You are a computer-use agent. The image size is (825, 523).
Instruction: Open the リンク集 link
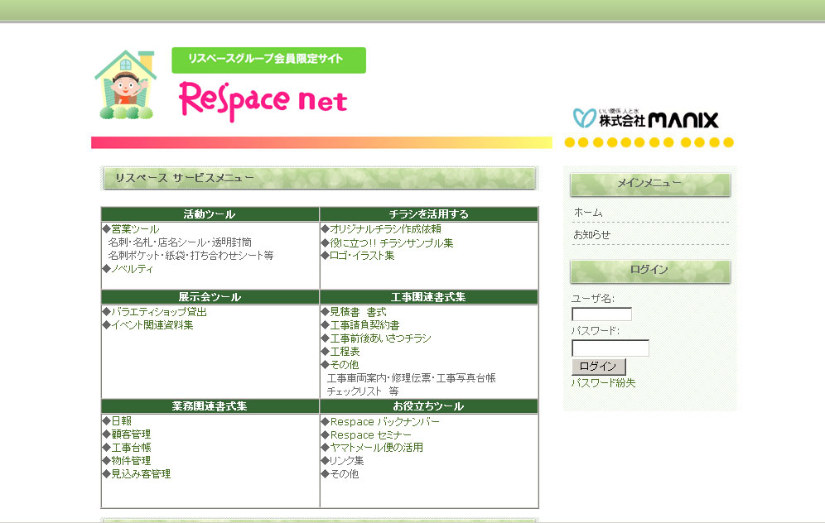coord(347,460)
